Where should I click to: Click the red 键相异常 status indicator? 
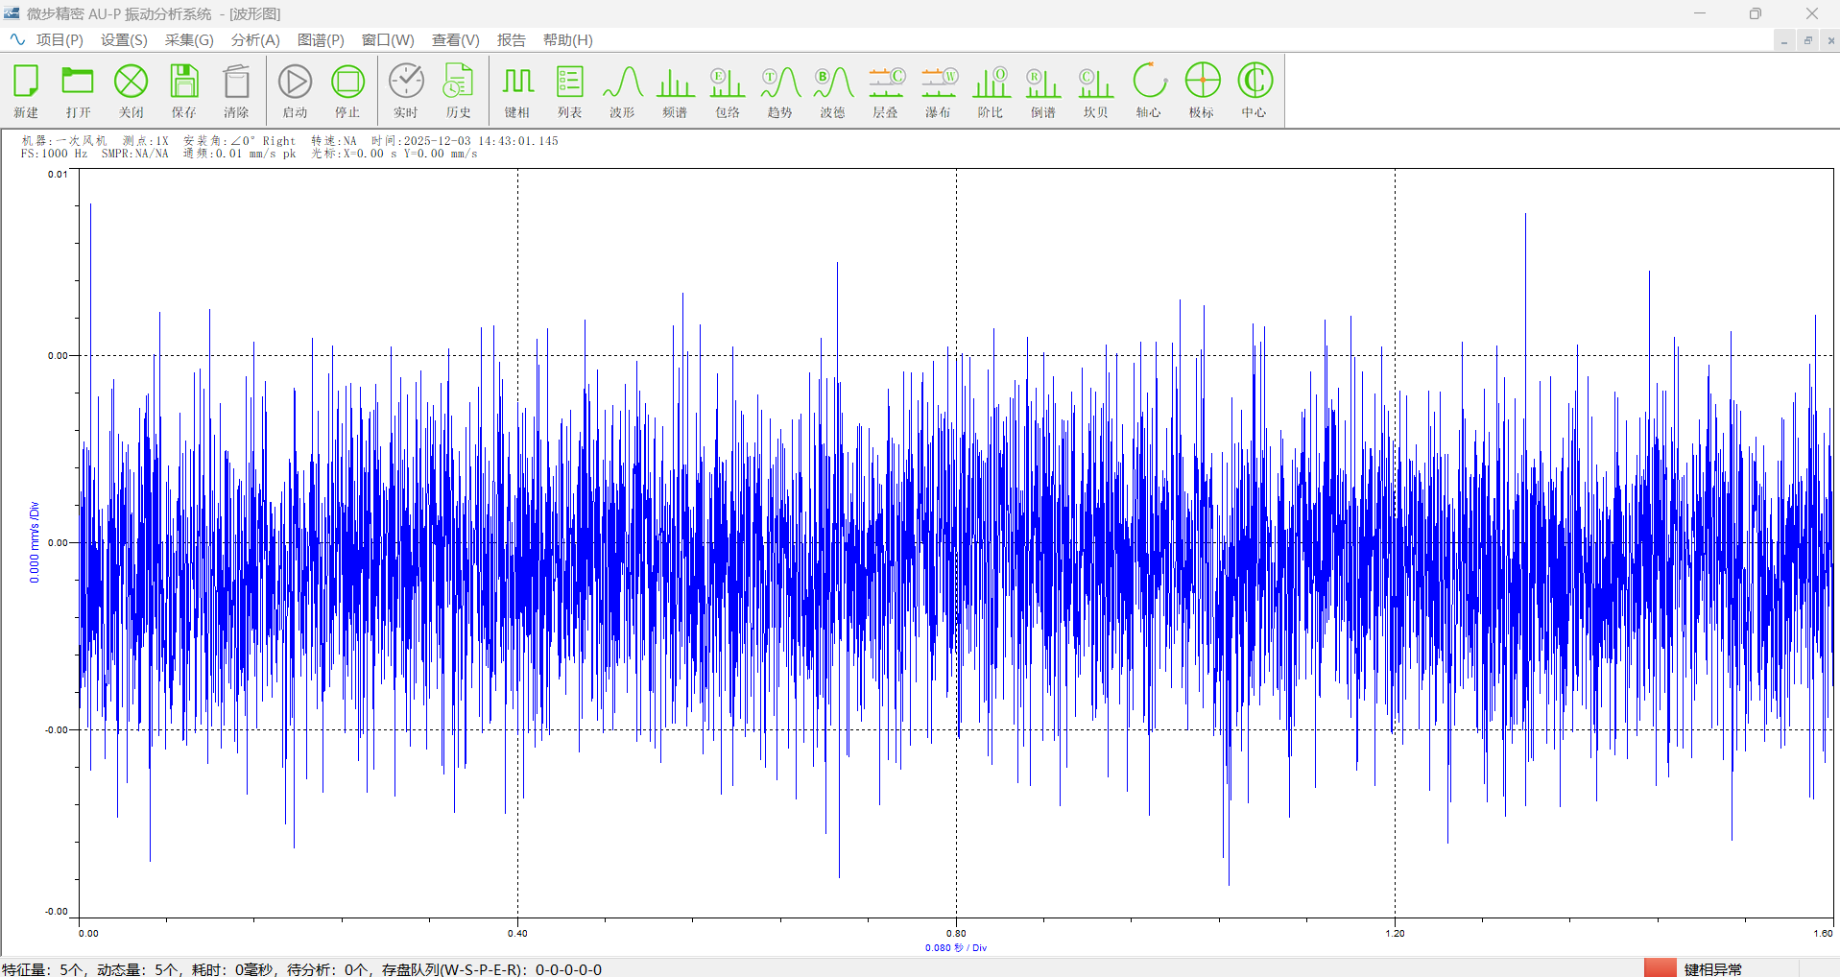(x=1660, y=968)
